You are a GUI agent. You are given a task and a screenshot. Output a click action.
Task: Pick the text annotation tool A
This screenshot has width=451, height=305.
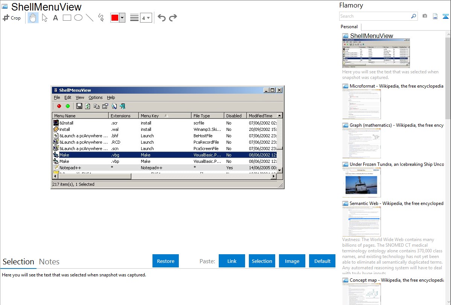[55, 18]
